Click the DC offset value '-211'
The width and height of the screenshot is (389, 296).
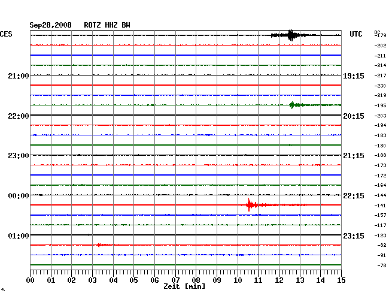click(x=380, y=56)
